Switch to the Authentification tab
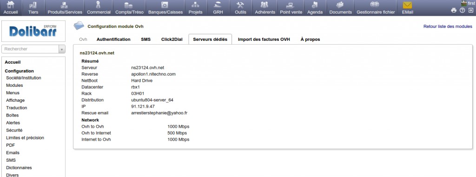Screen dimensions: 476x177 click(x=113, y=39)
